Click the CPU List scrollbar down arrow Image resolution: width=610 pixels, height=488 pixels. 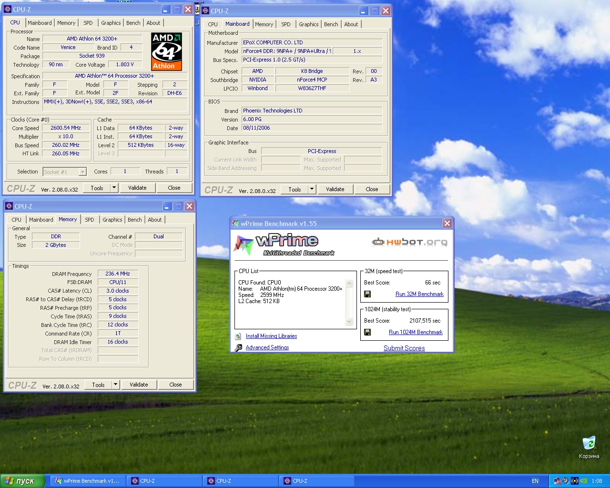click(349, 322)
